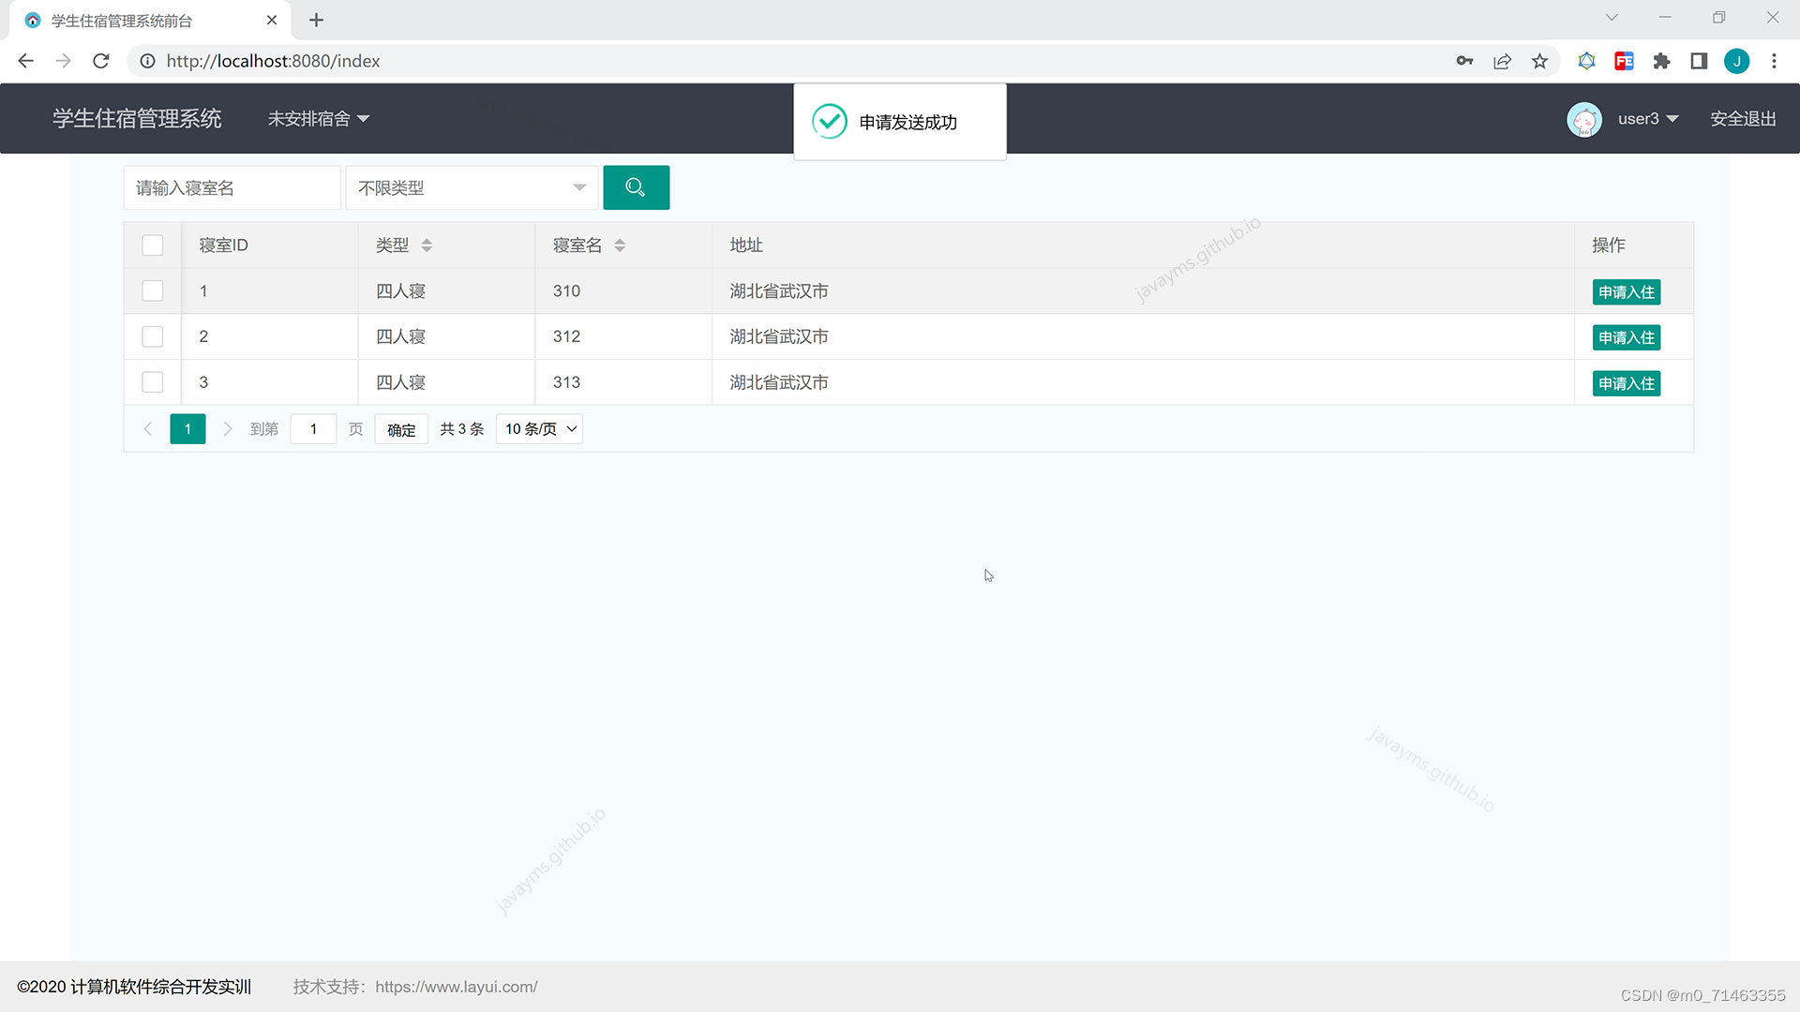Click the share page icon in address bar

[x=1502, y=61]
